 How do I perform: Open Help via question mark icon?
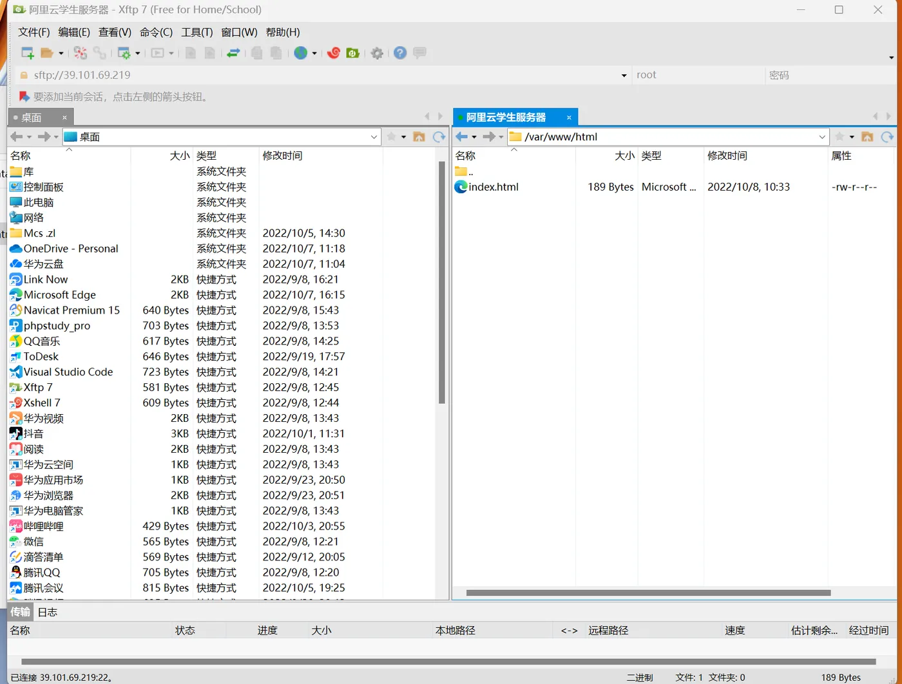tap(400, 53)
